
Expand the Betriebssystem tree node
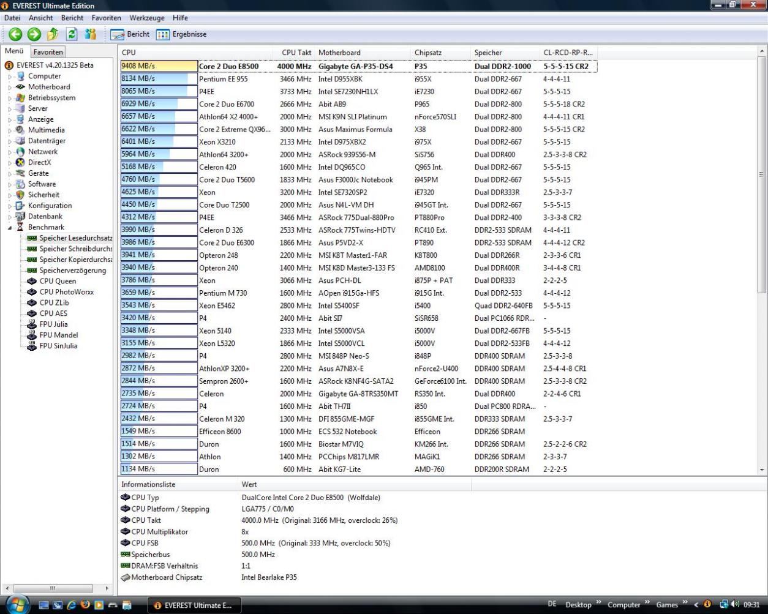[x=10, y=98]
